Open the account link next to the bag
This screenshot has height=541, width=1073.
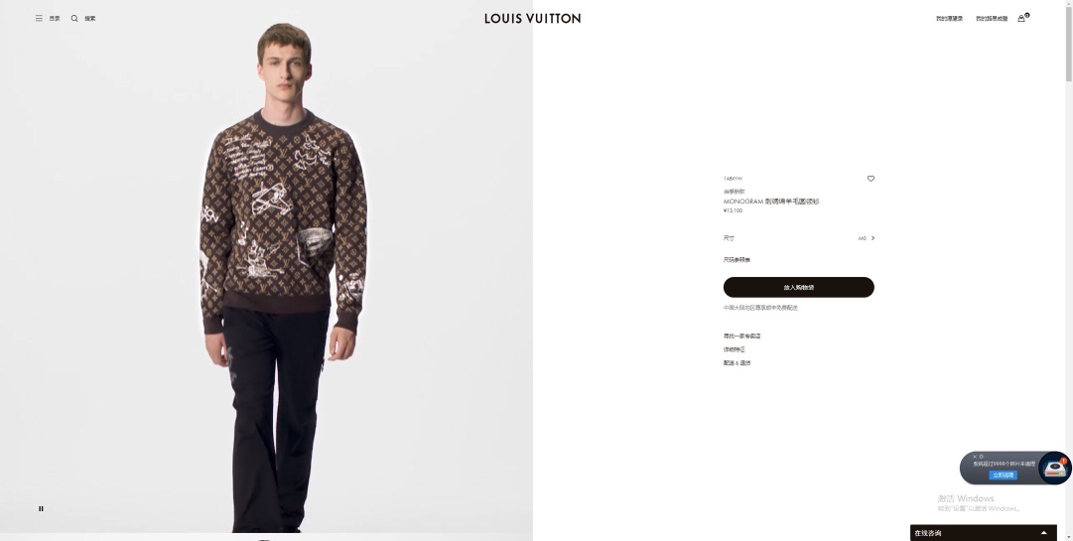tap(992, 19)
